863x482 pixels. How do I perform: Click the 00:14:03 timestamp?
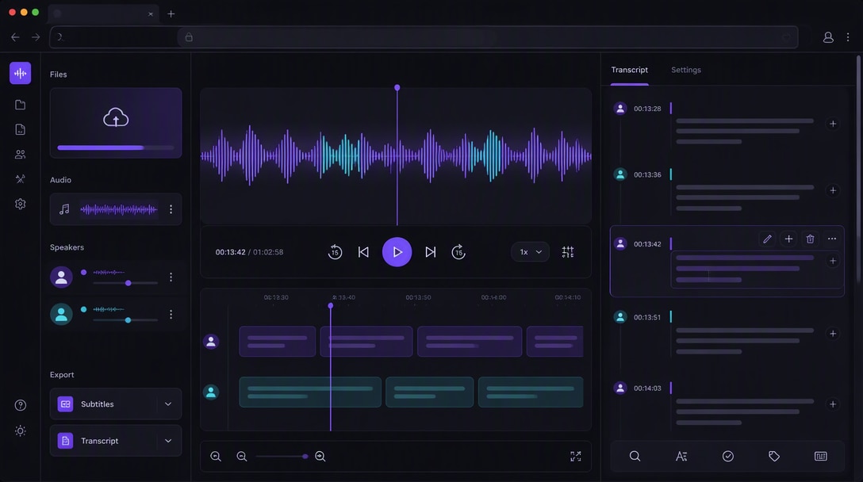pos(647,388)
